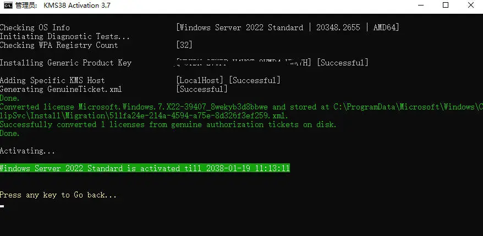
Task: Click the Checking WPA Registry Count label
Action: pyautogui.click(x=59, y=45)
